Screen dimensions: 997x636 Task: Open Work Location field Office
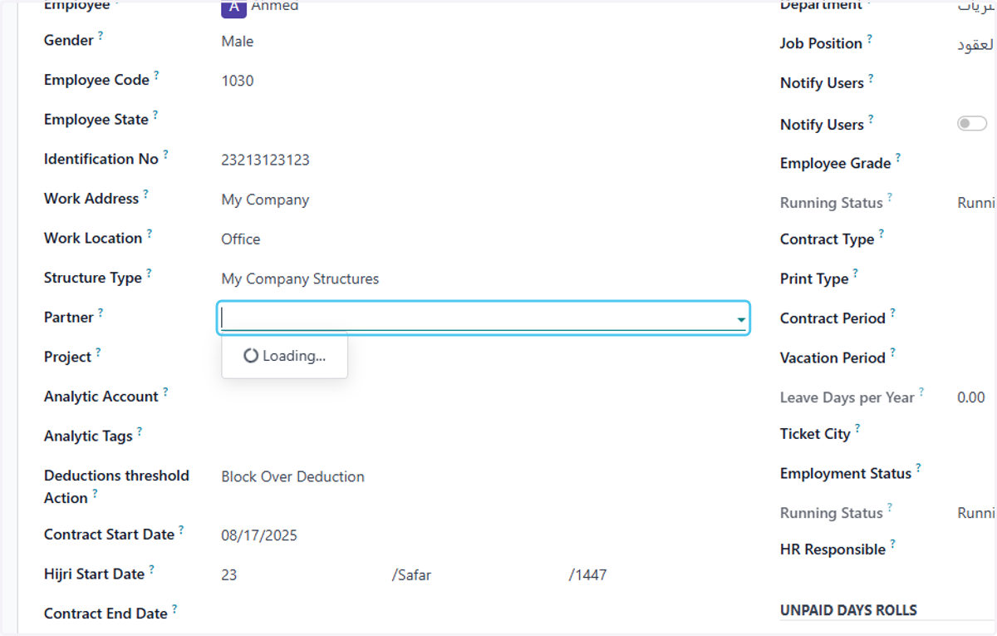pyautogui.click(x=241, y=239)
